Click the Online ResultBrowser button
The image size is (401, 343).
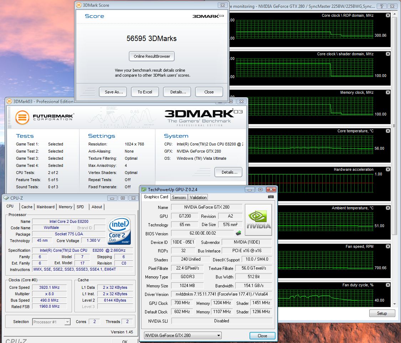152,56
